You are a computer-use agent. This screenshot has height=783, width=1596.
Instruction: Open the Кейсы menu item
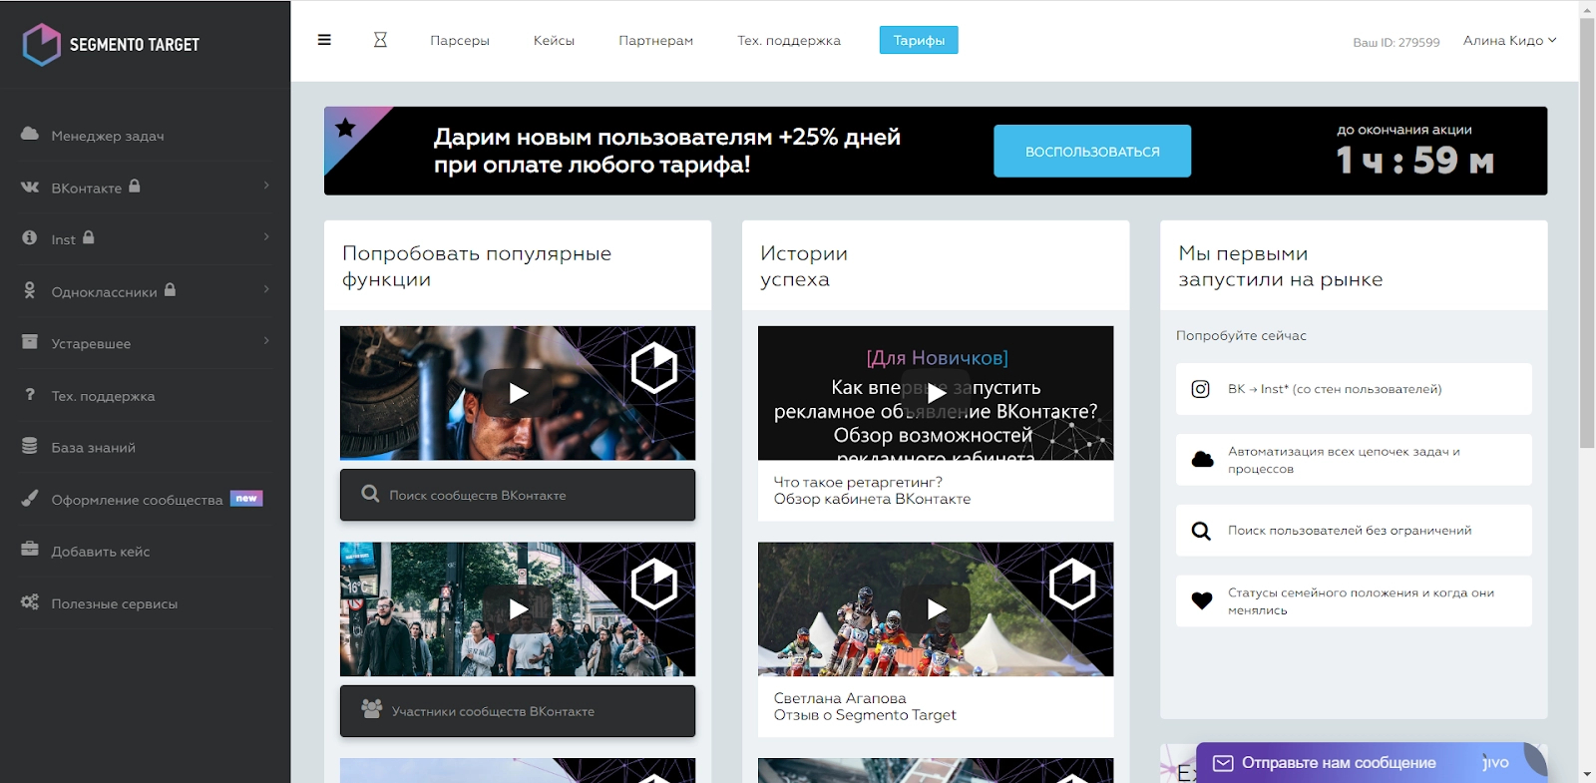tap(554, 41)
